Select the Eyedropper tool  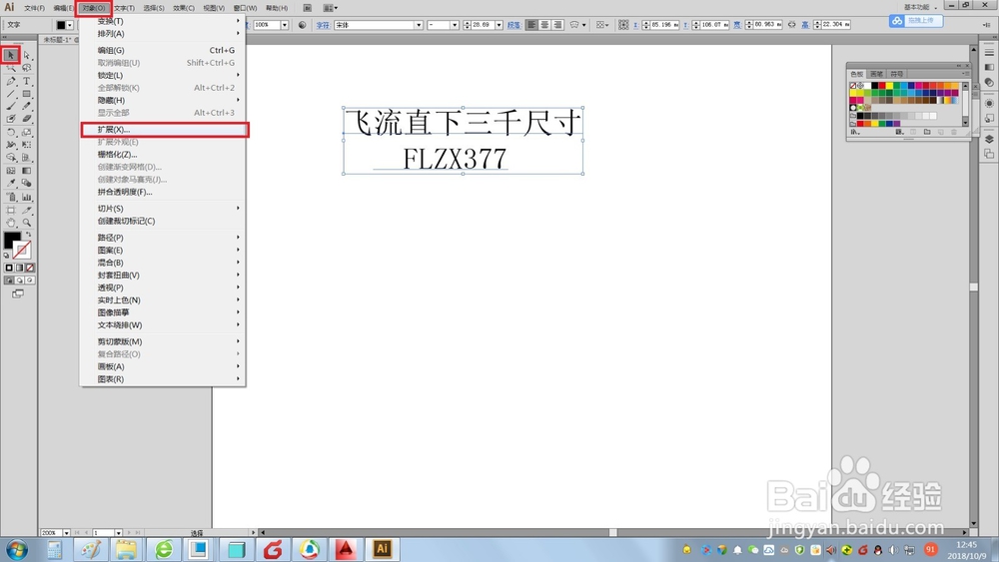point(11,184)
